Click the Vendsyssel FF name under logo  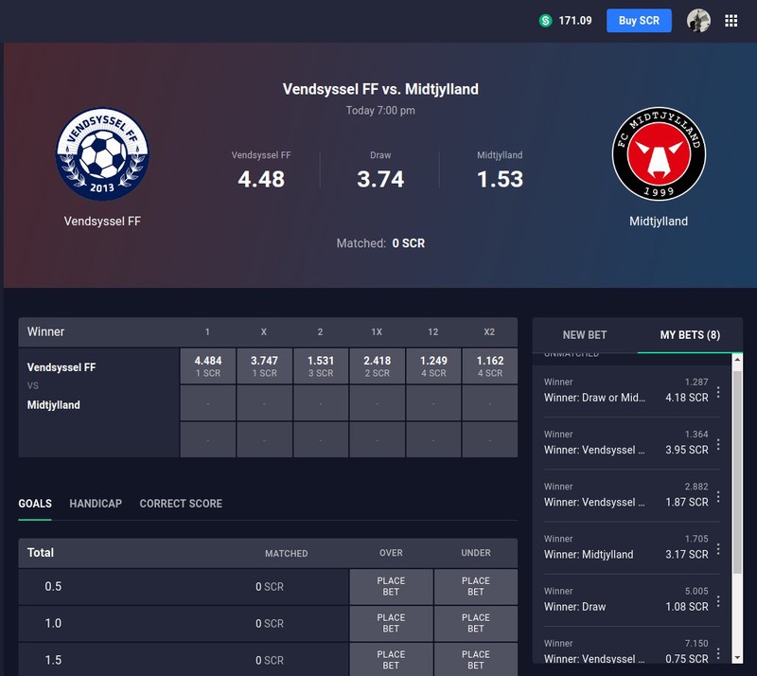tap(102, 222)
